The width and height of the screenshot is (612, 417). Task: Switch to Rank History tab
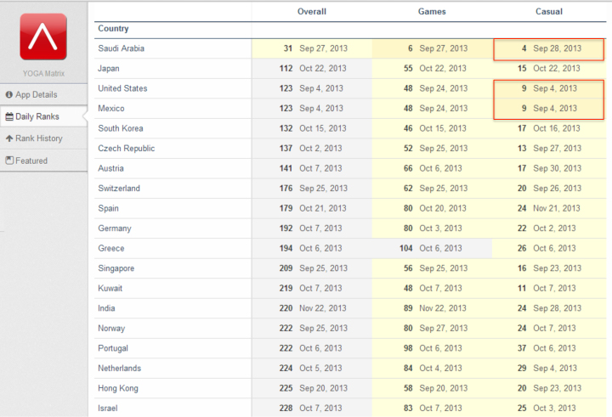tap(43, 138)
